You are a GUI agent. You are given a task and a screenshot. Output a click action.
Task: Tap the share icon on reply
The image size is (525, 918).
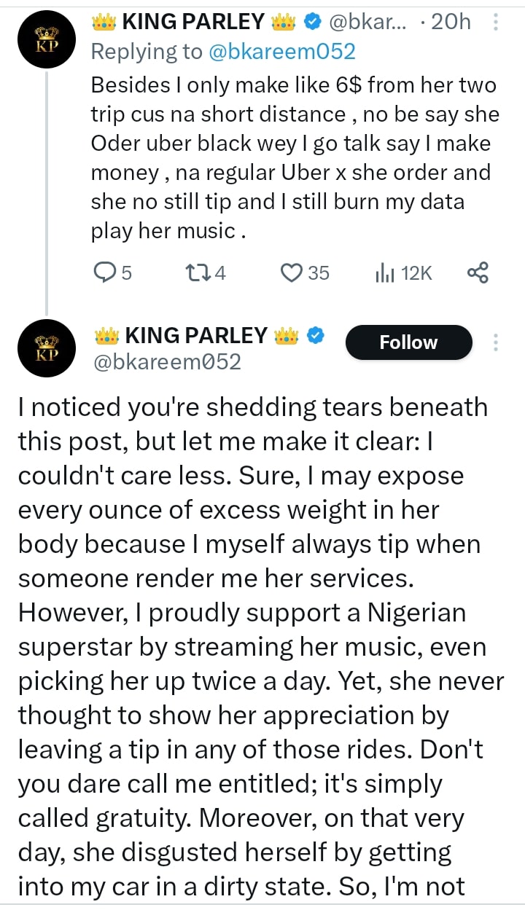(x=477, y=273)
